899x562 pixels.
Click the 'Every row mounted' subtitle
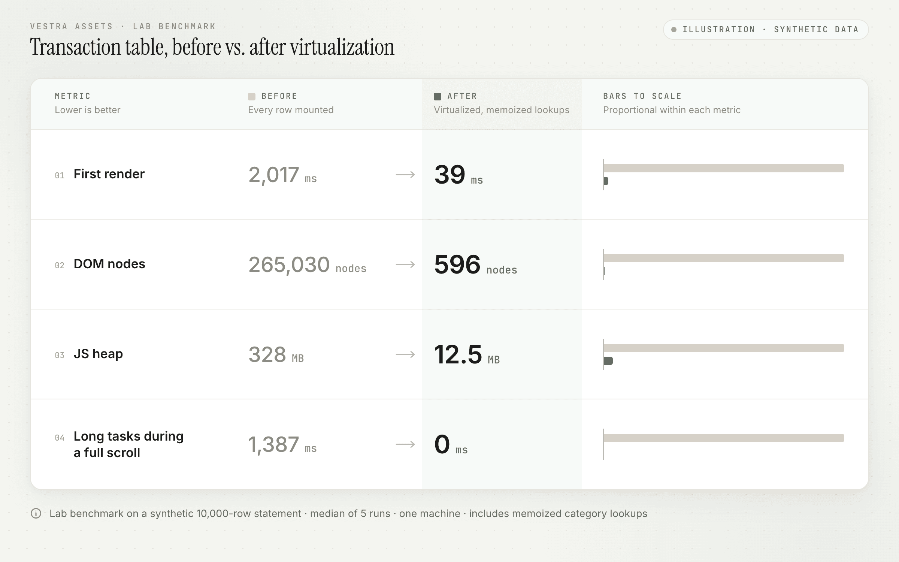pyautogui.click(x=291, y=110)
